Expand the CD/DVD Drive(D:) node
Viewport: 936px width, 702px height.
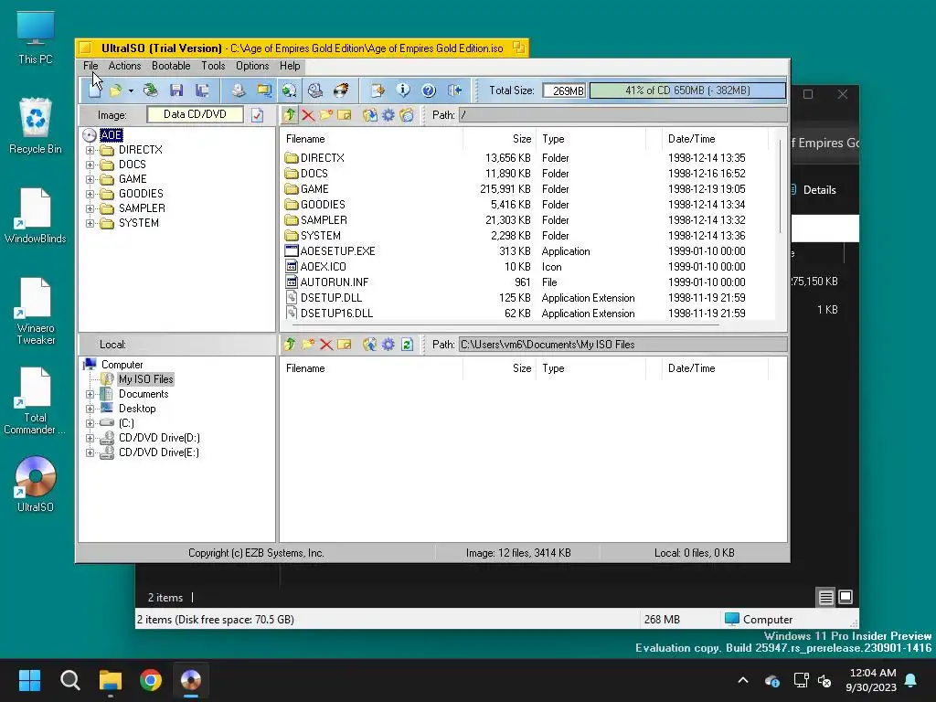[x=90, y=438]
